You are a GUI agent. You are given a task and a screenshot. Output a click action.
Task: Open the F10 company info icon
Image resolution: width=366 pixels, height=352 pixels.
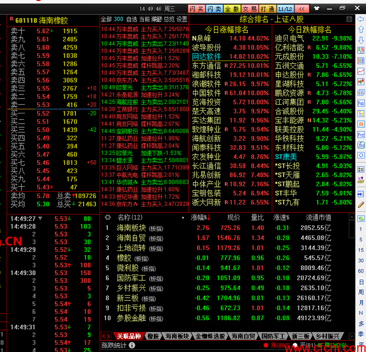pos(361,103)
